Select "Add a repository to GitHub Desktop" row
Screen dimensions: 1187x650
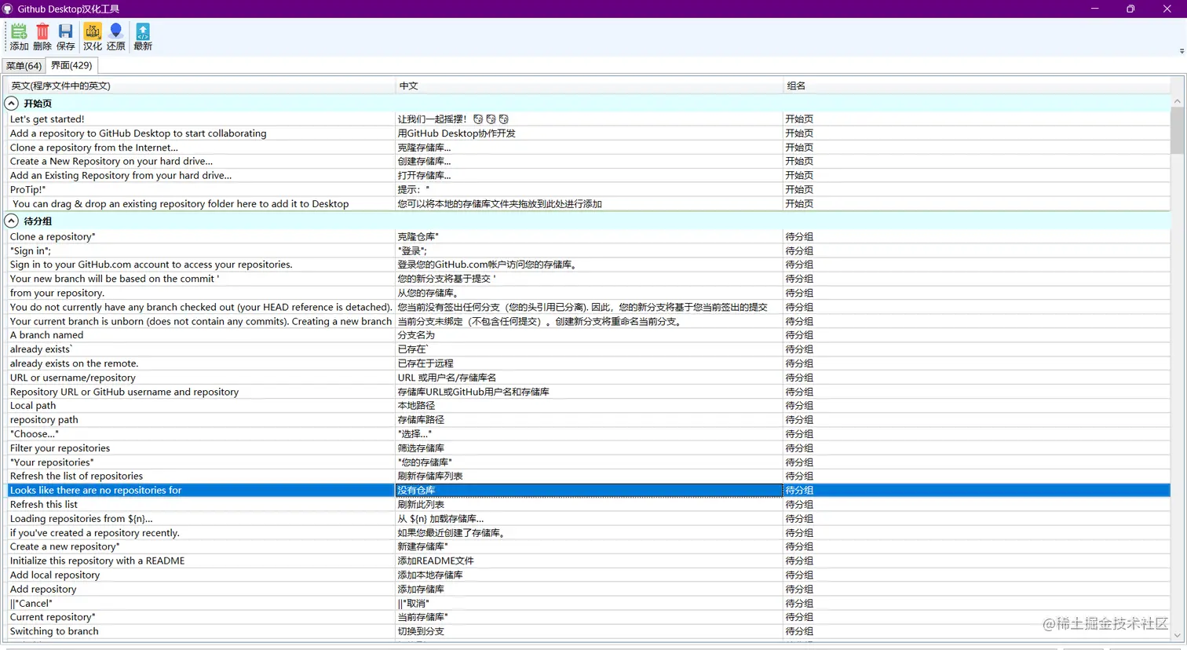click(x=589, y=133)
